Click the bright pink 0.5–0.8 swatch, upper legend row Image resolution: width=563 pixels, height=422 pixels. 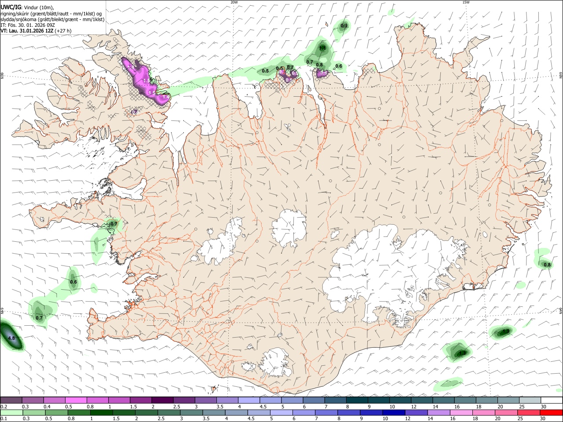76,400
